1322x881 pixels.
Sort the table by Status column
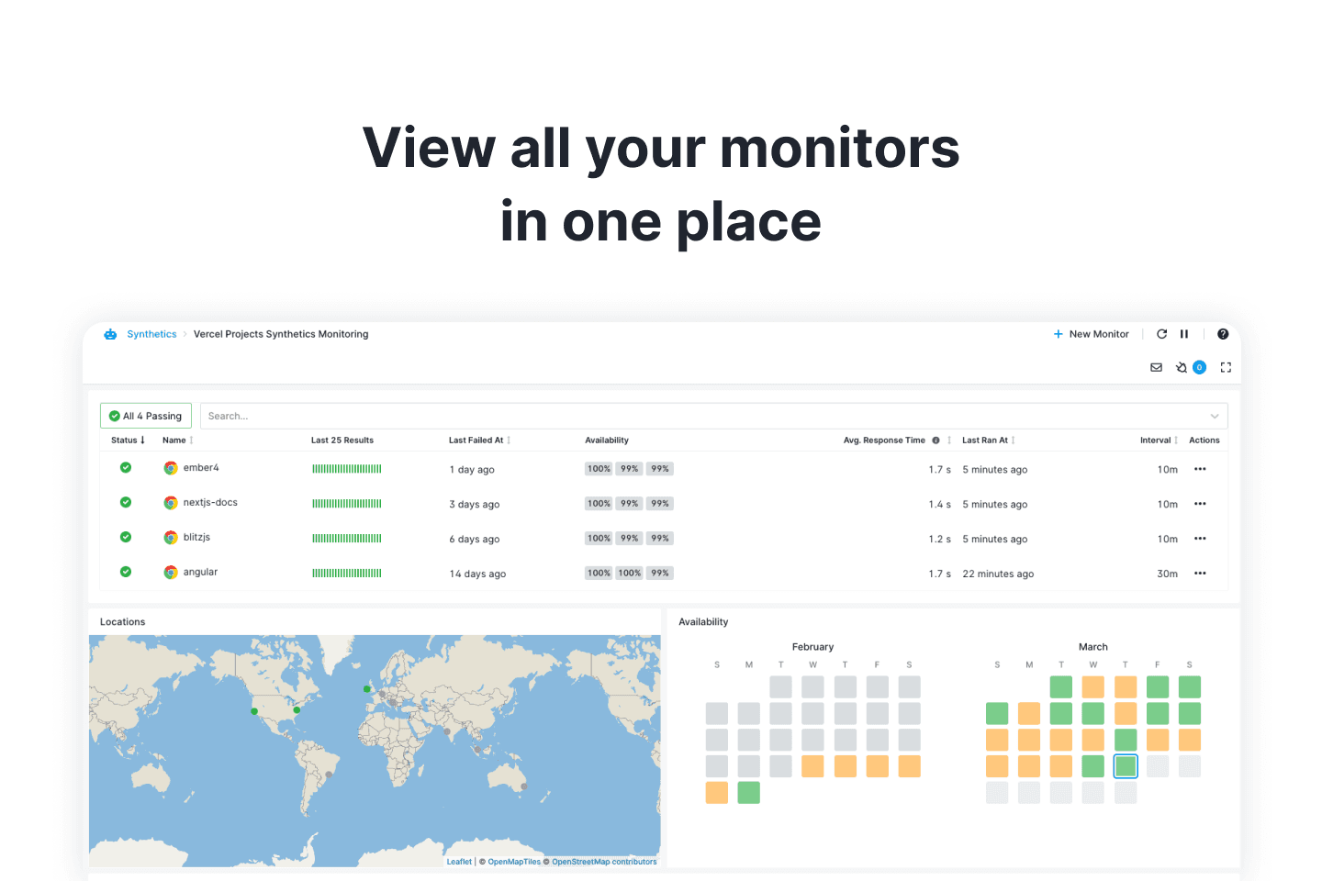click(x=128, y=440)
